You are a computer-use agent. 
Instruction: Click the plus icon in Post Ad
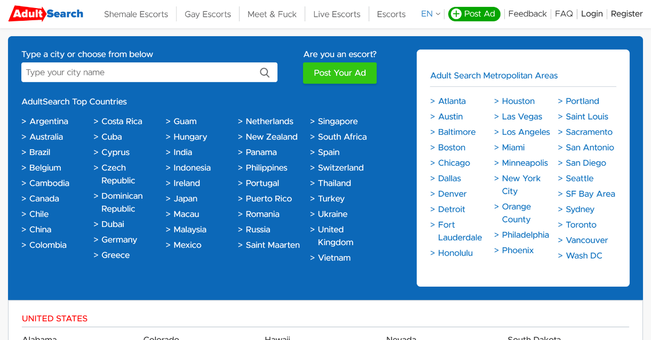point(456,14)
